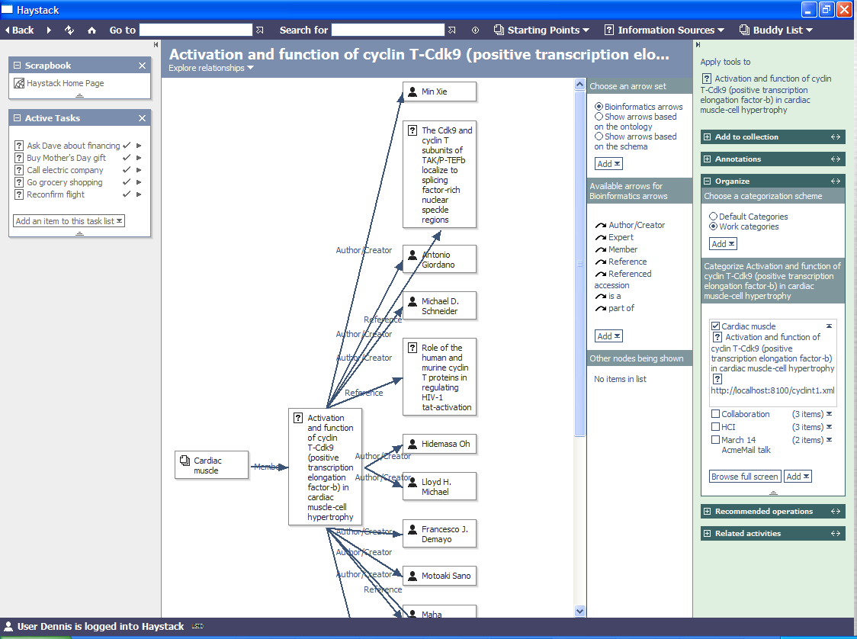Click inside the Go to input field
The width and height of the screenshot is (857, 639).
195,31
